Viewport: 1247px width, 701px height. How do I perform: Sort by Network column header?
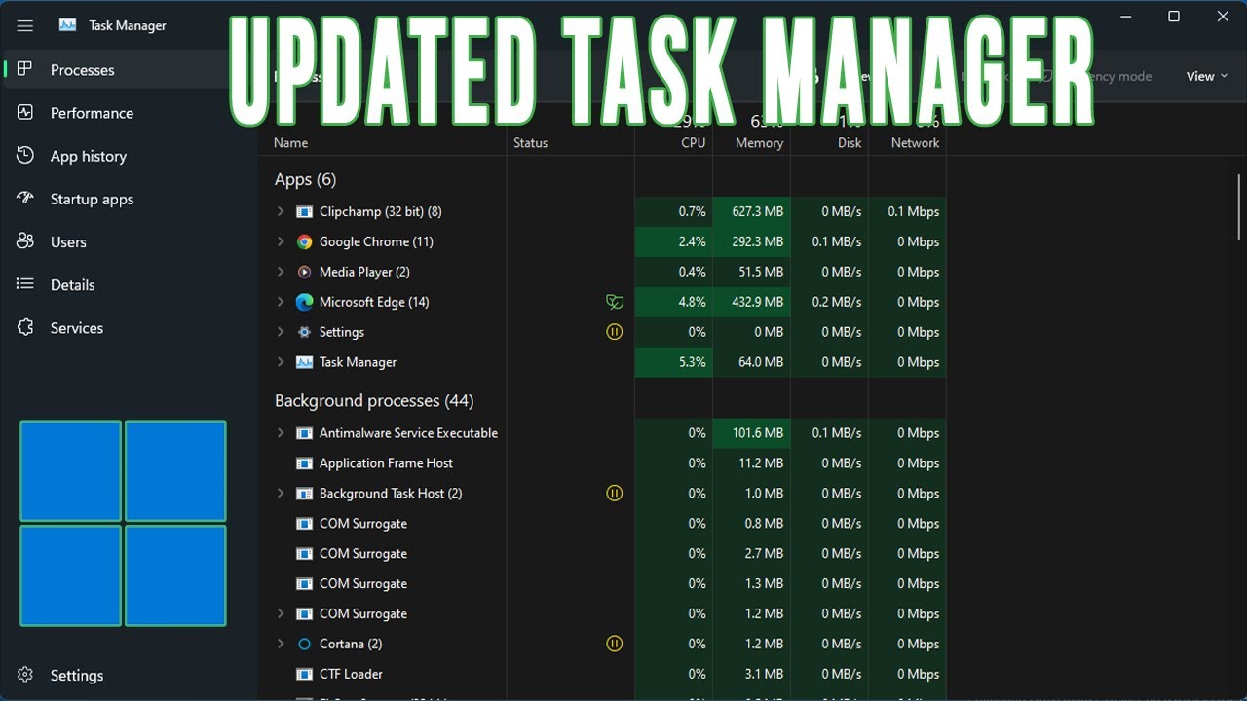(915, 142)
